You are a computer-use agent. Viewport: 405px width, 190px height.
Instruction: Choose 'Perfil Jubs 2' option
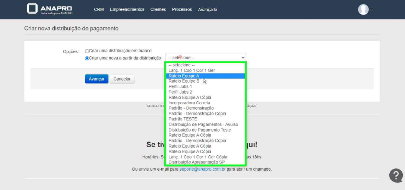click(180, 92)
